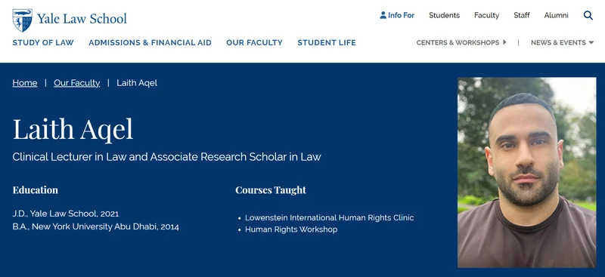Select Faculty in Info For bar
This screenshot has width=605, height=277.
[x=486, y=15]
